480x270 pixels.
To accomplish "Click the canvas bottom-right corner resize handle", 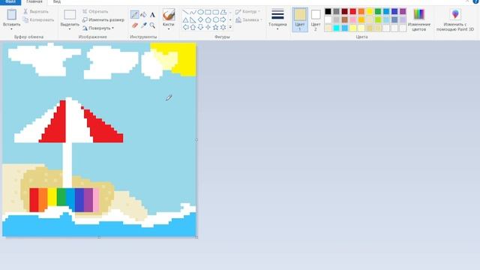I will click(x=196, y=237).
